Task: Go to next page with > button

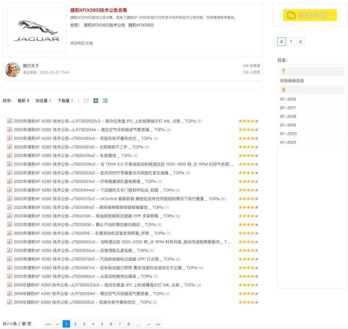Action: pyautogui.click(x=149, y=324)
